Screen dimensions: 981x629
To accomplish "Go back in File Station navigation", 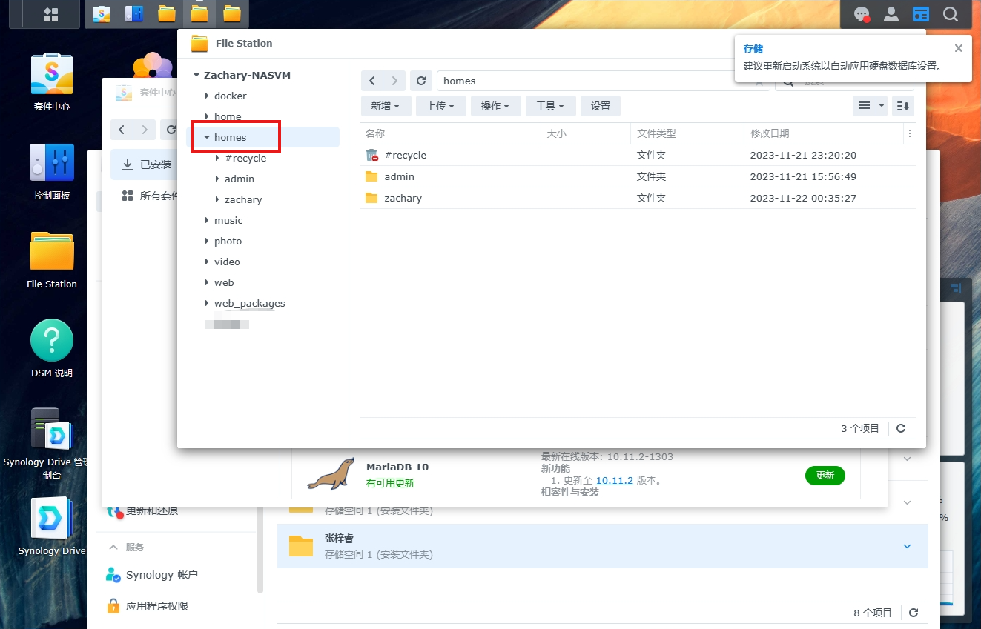I will [372, 81].
